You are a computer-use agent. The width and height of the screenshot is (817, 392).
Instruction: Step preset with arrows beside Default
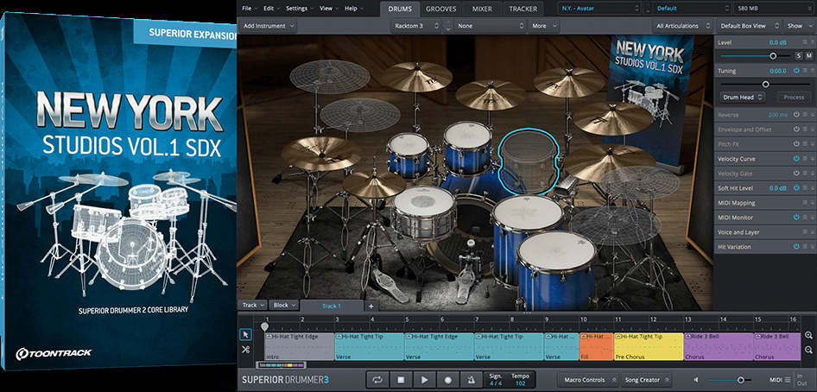(647, 9)
